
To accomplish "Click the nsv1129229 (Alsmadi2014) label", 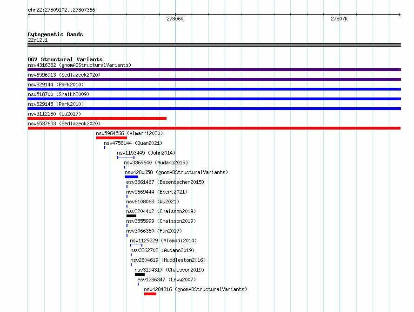I will [163, 240].
